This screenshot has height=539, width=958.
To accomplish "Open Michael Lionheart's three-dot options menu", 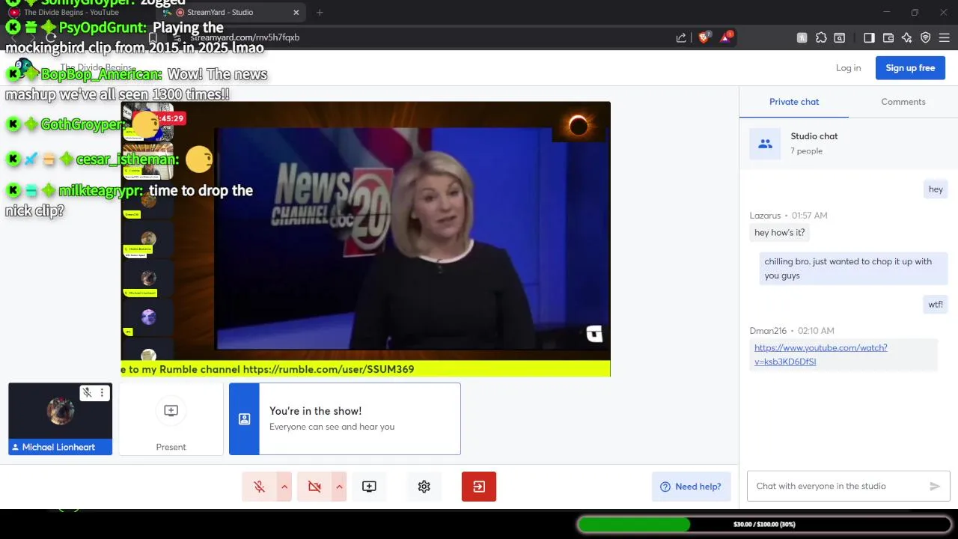I will (103, 392).
